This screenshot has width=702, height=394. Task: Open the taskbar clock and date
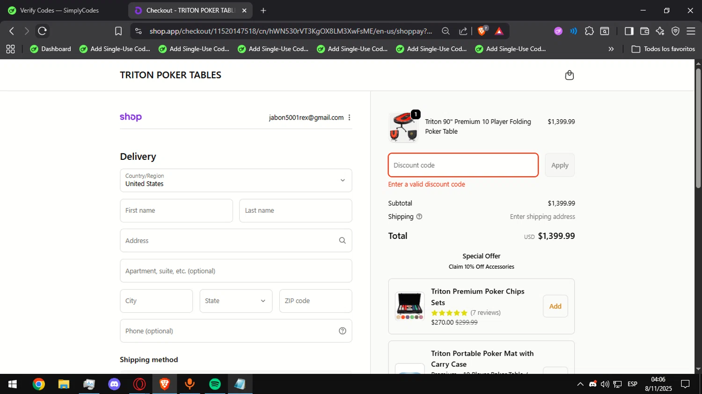(x=658, y=384)
